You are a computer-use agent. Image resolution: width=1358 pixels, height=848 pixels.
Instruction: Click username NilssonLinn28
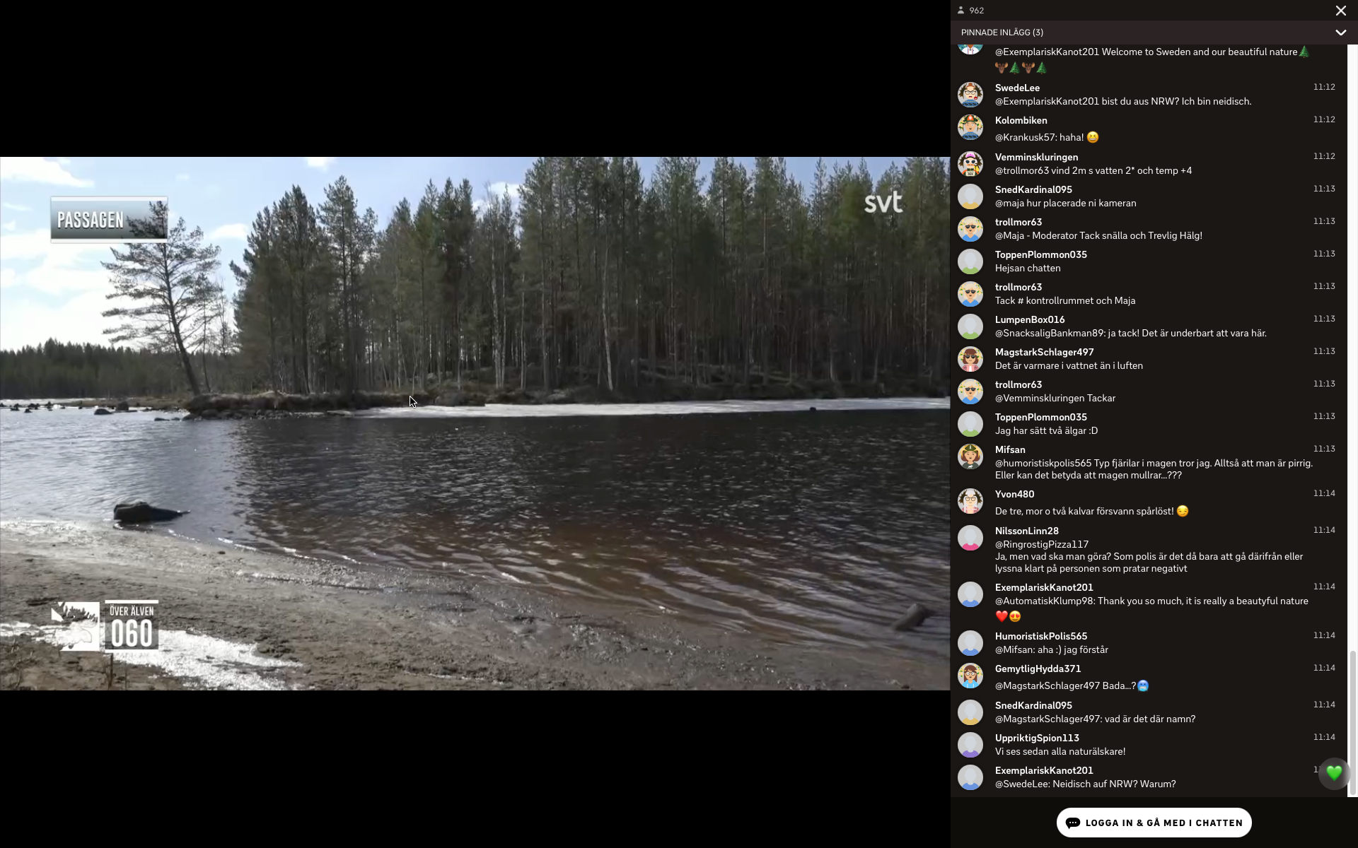(1026, 531)
